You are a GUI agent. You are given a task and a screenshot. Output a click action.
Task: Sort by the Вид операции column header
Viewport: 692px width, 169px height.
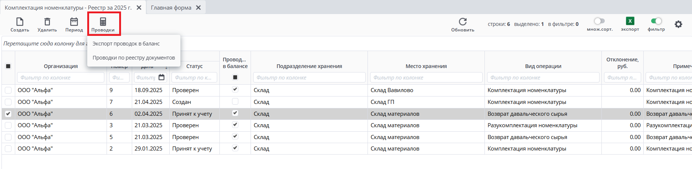543,66
